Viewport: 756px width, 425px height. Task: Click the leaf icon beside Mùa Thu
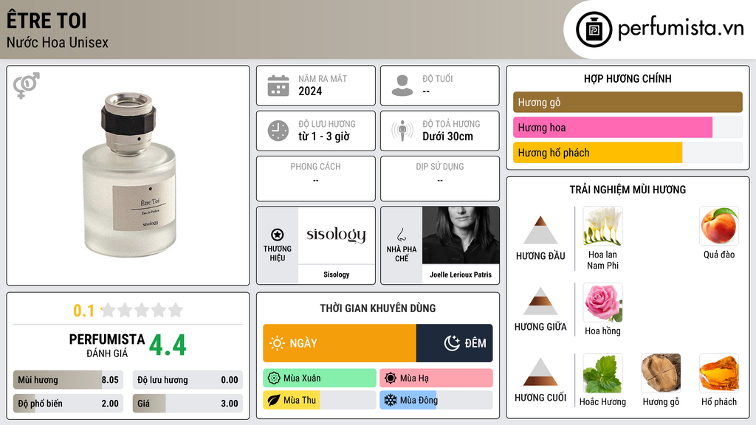point(274,400)
